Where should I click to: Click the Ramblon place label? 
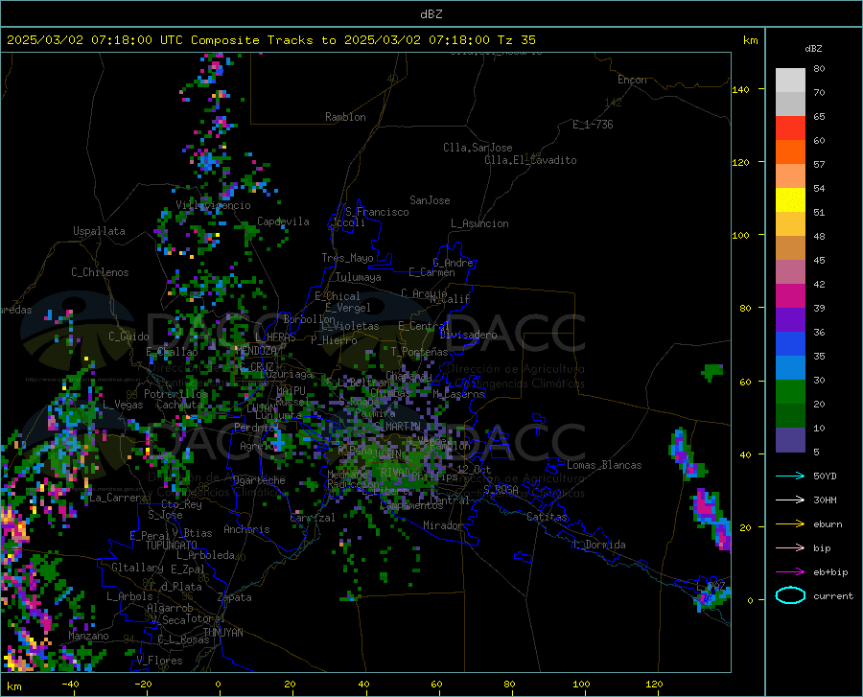(x=345, y=117)
